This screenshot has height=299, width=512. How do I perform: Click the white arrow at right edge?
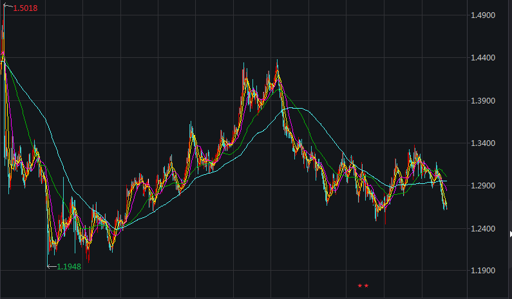point(510,235)
